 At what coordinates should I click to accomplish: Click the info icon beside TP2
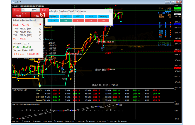40,32
